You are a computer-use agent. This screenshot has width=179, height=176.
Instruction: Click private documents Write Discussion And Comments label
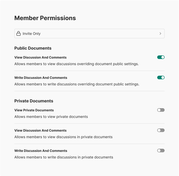(41, 151)
